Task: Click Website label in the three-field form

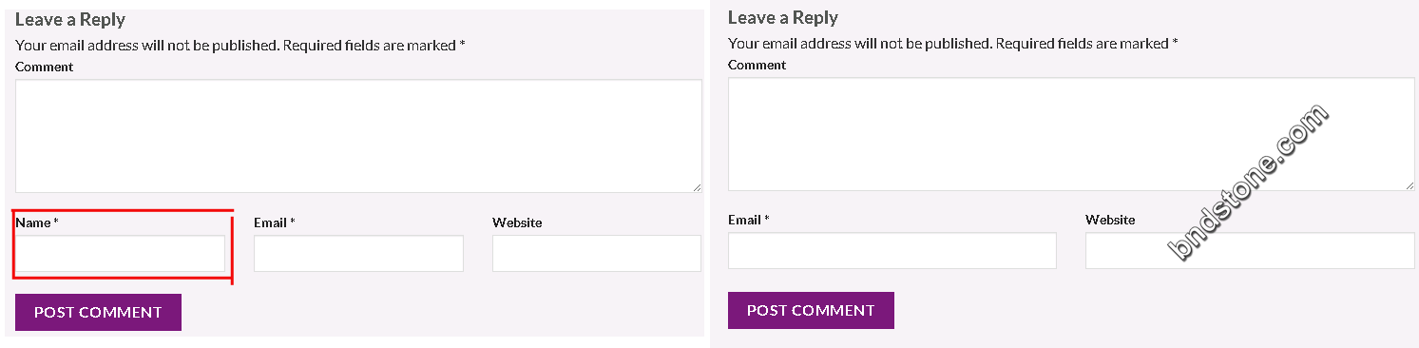Action: [x=517, y=222]
